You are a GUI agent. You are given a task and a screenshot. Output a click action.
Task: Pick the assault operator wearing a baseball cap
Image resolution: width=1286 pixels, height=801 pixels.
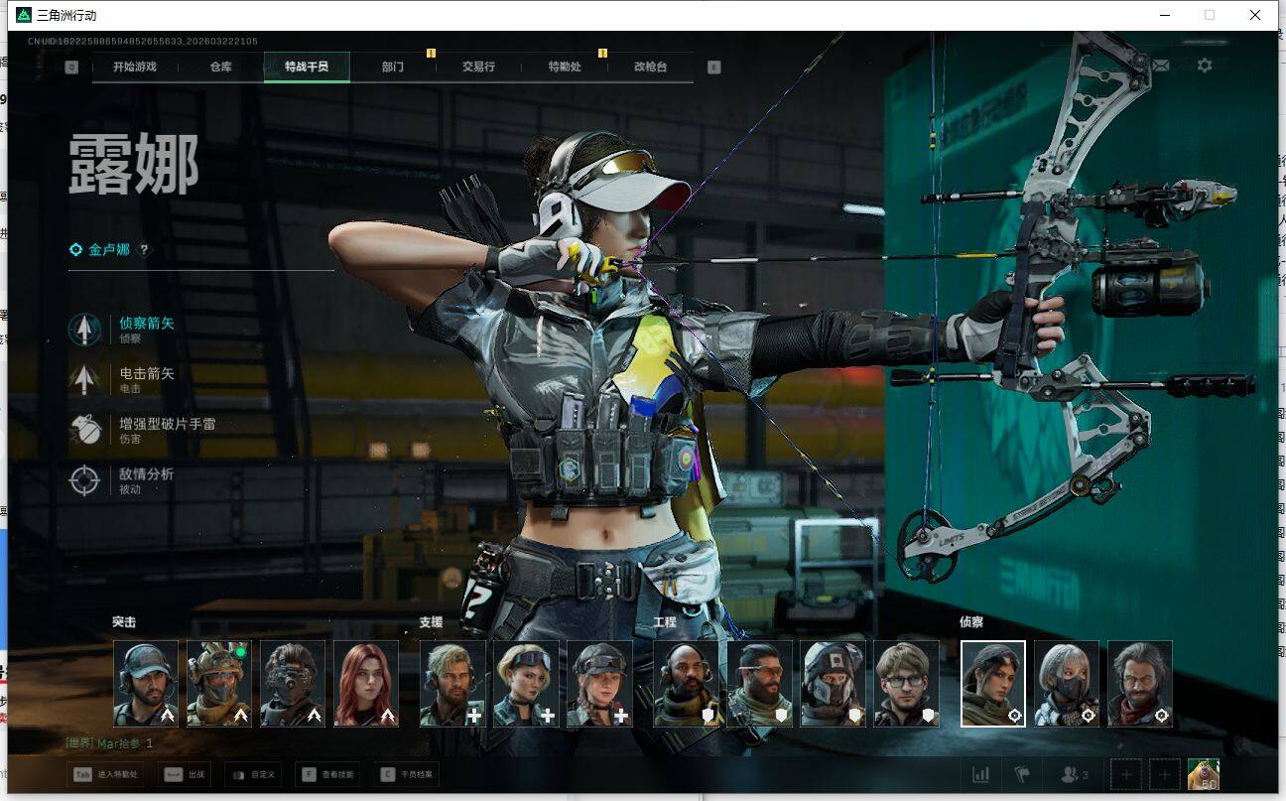click(146, 684)
